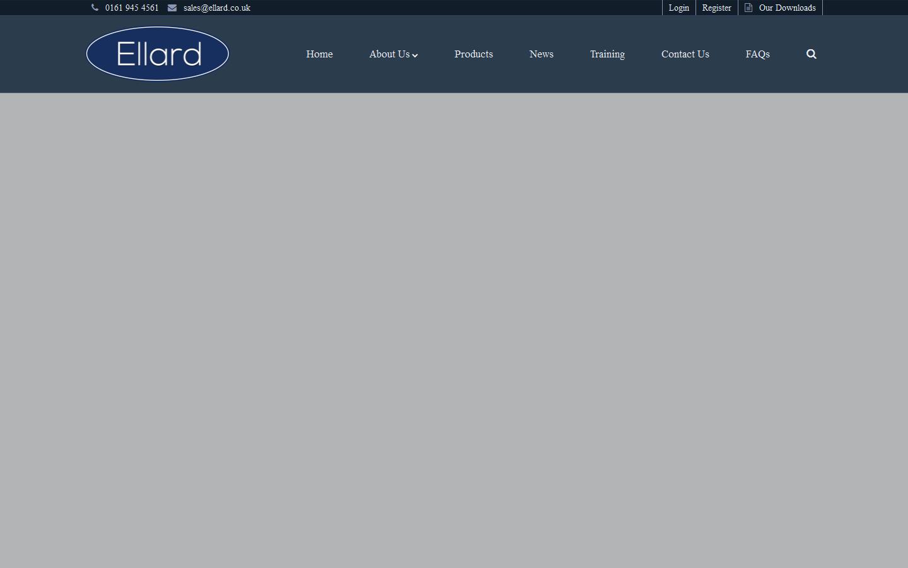Click the document icon next to Our Downloads
This screenshot has height=568, width=908.
(748, 8)
